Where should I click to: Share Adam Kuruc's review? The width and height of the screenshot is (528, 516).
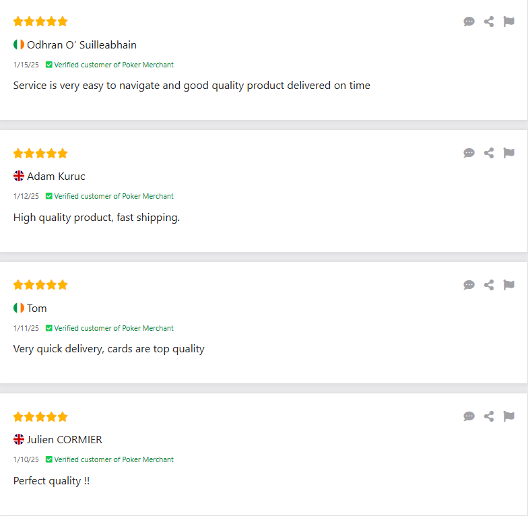(x=489, y=153)
